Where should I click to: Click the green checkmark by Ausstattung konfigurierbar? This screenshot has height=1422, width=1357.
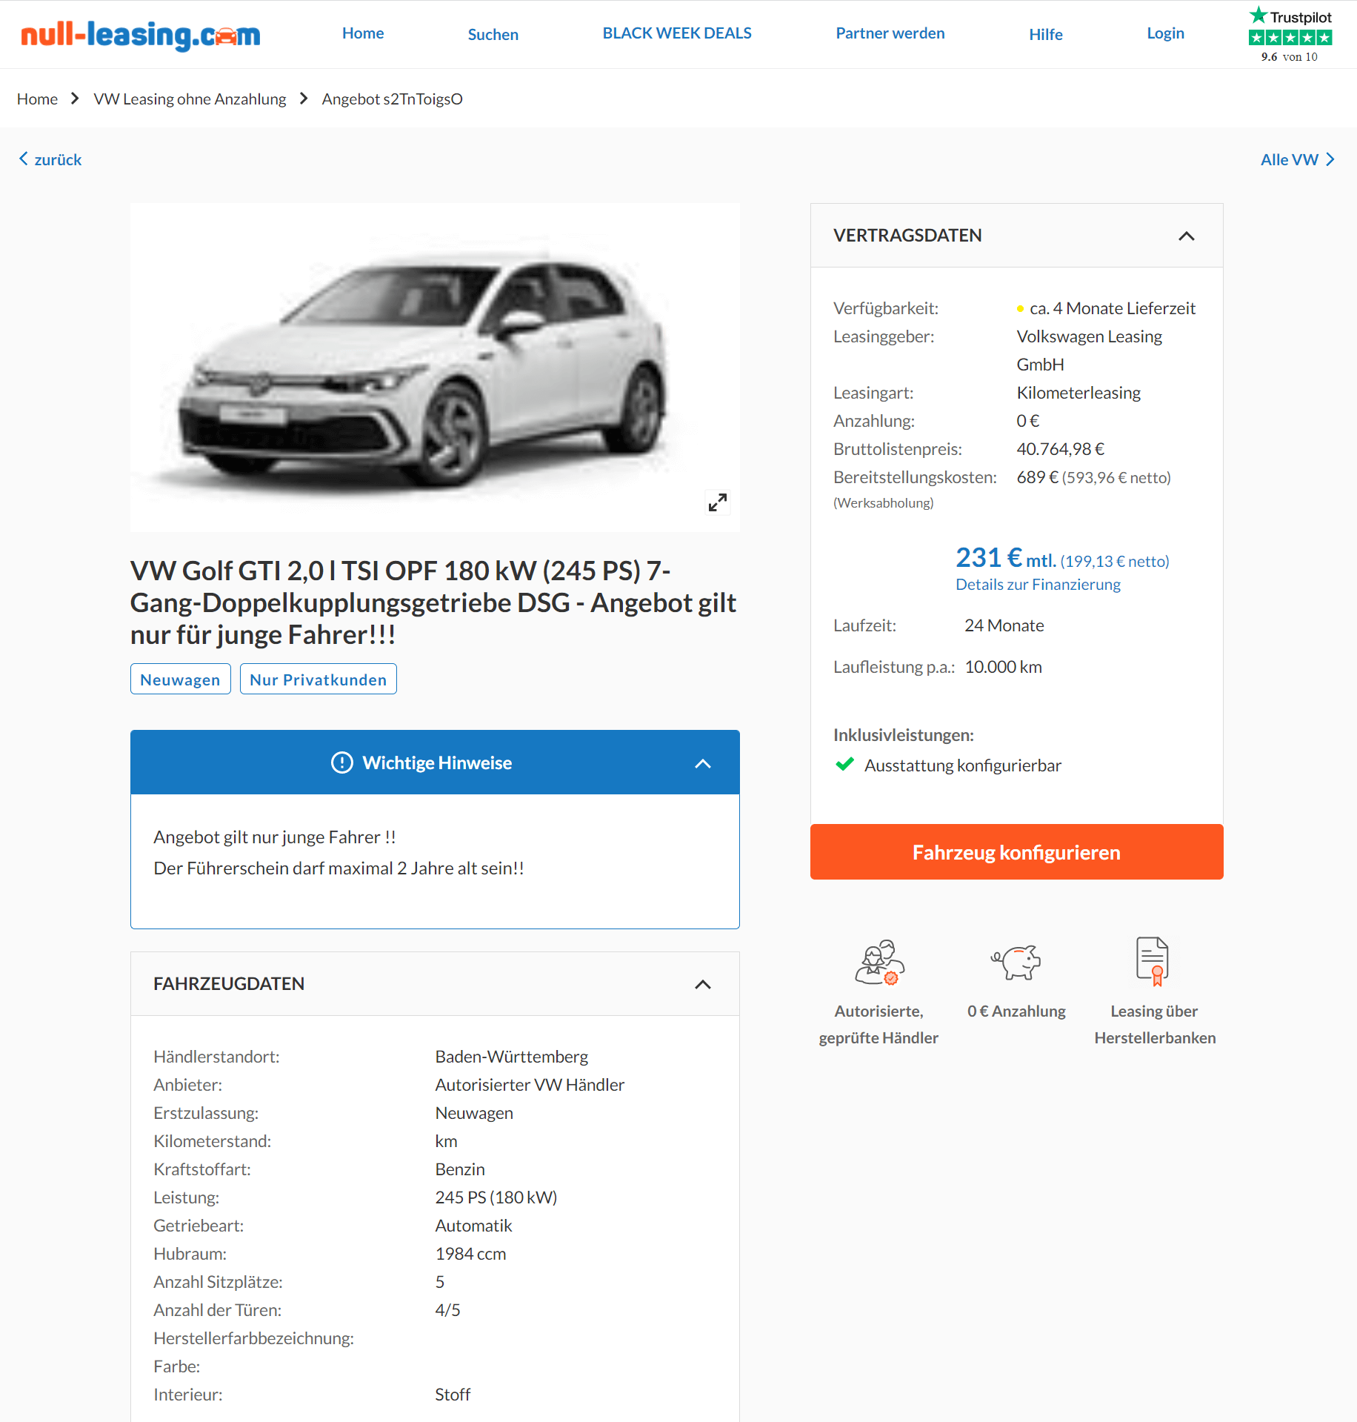pos(844,764)
